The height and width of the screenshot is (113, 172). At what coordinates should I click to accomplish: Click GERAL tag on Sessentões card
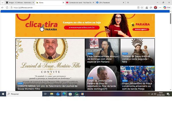point(125,81)
